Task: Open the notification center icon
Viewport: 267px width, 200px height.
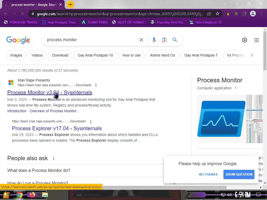Action: (x=258, y=195)
